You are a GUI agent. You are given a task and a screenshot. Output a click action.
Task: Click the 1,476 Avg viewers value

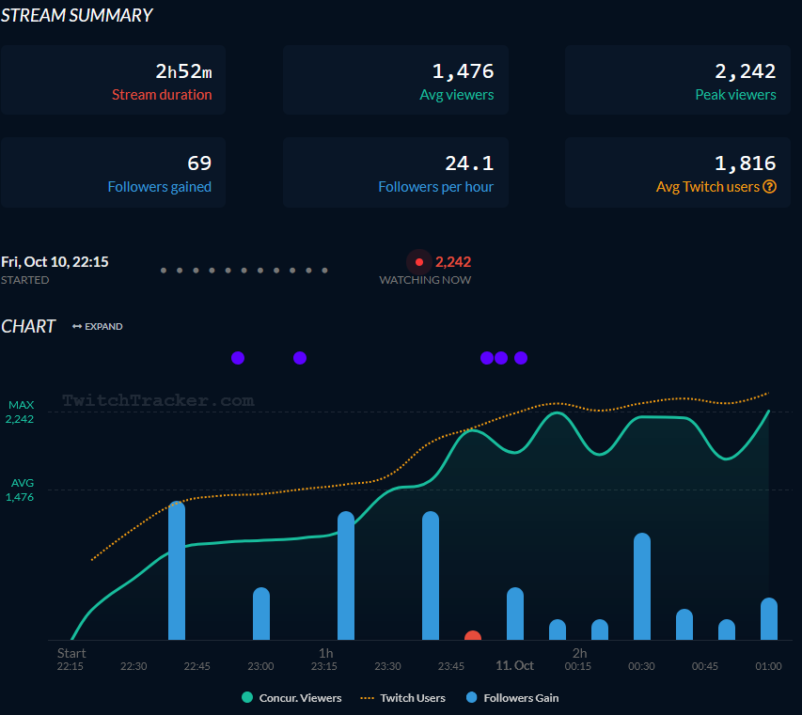click(x=463, y=71)
